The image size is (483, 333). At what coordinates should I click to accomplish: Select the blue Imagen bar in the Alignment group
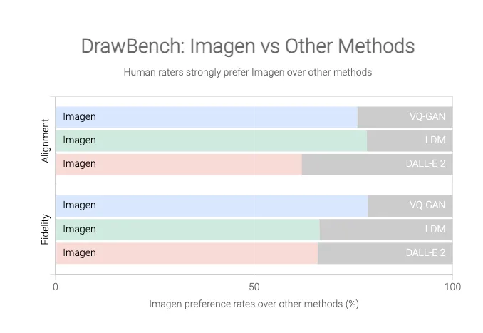[x=207, y=117]
